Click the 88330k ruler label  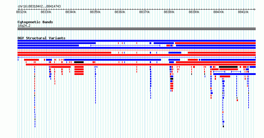(46, 12)
